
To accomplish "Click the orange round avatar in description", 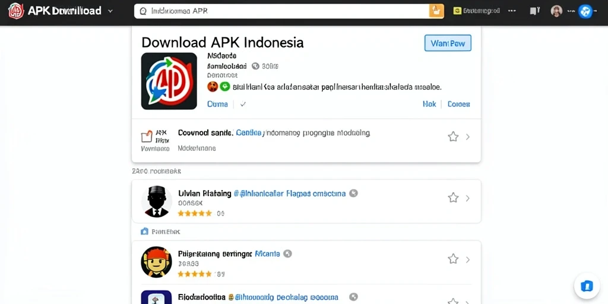I will click(x=213, y=87).
